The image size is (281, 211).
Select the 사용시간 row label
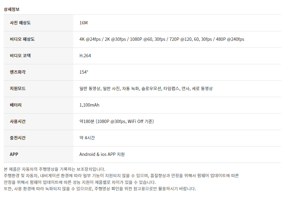[x=18, y=121]
